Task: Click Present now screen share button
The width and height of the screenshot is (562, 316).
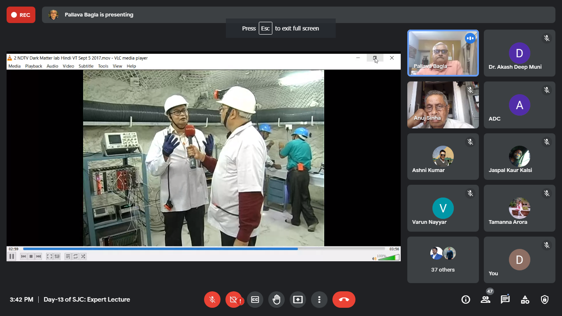Action: point(298,300)
